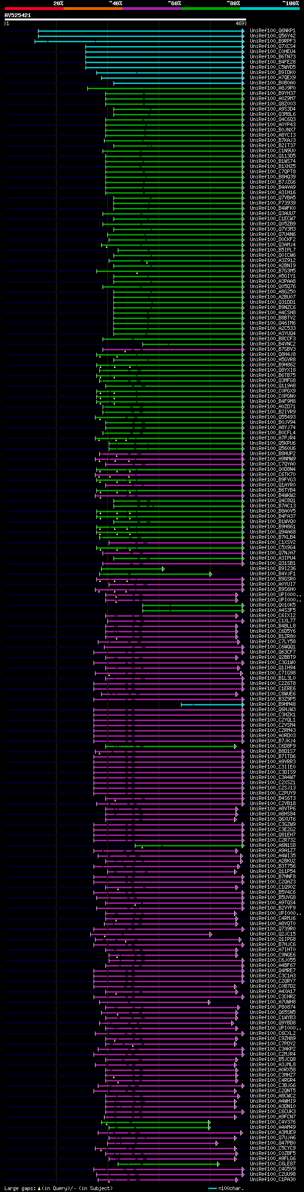The height and width of the screenshot is (1192, 304).
Task: Open hit UniRef100_B9RPF3
Action: point(273,41)
